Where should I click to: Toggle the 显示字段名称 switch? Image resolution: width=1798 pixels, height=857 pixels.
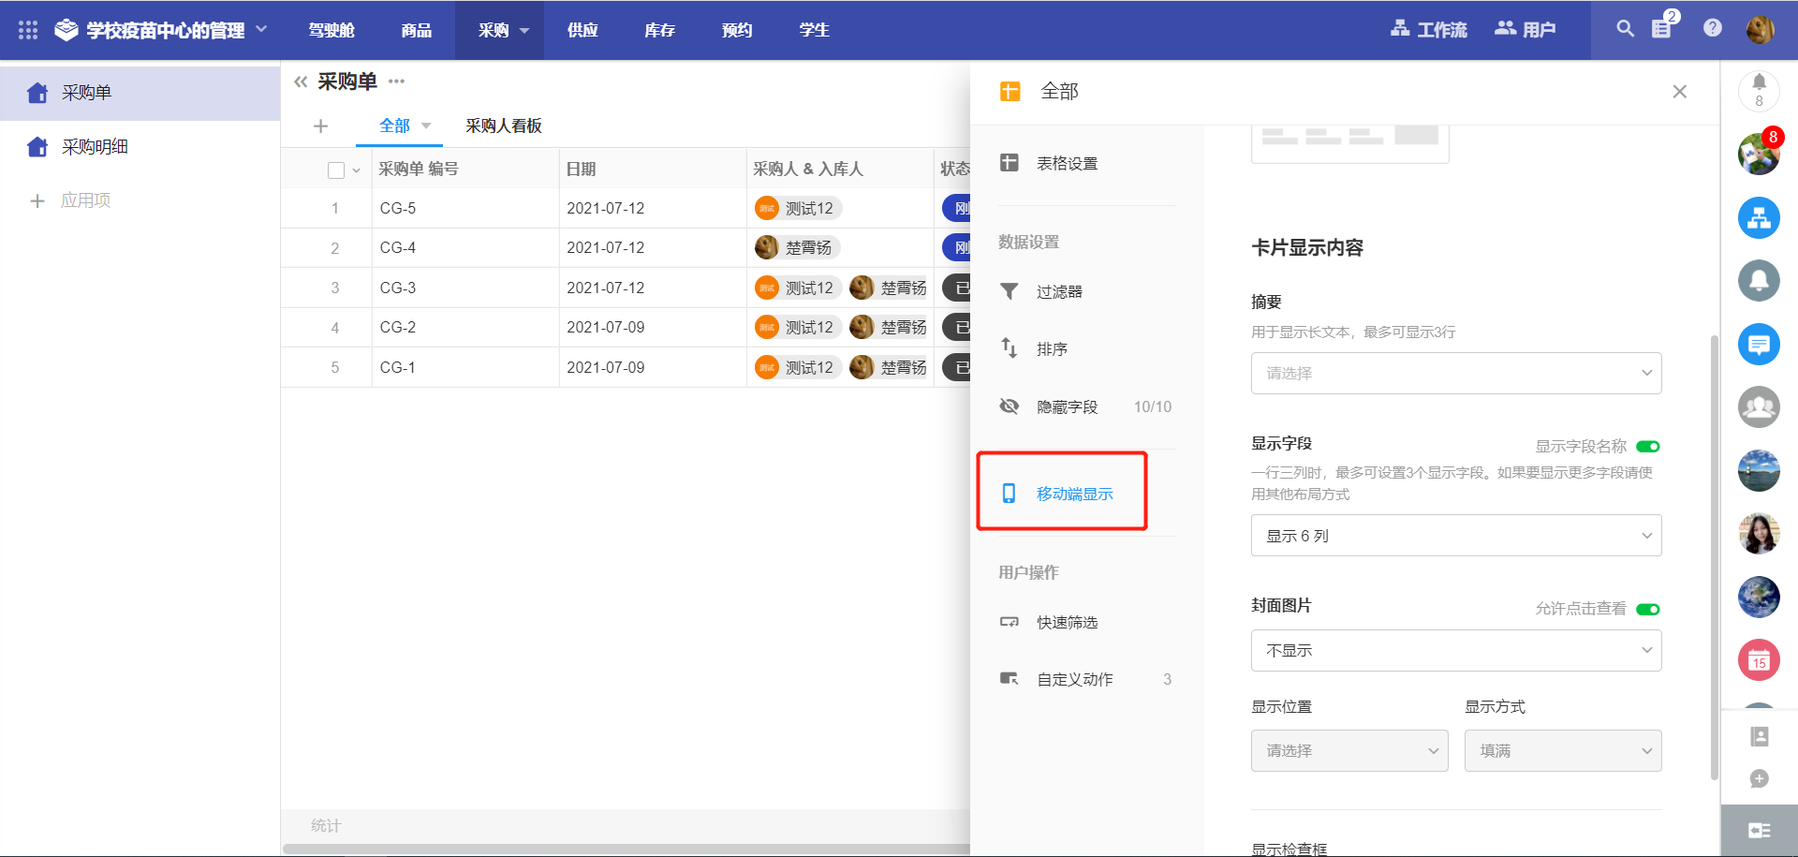1647,447
